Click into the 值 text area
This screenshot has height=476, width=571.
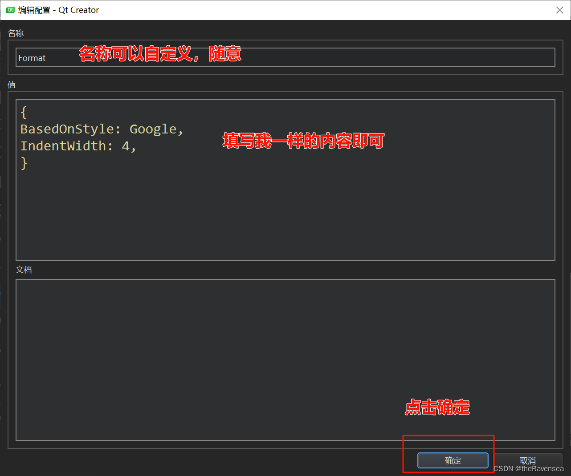[x=285, y=180]
